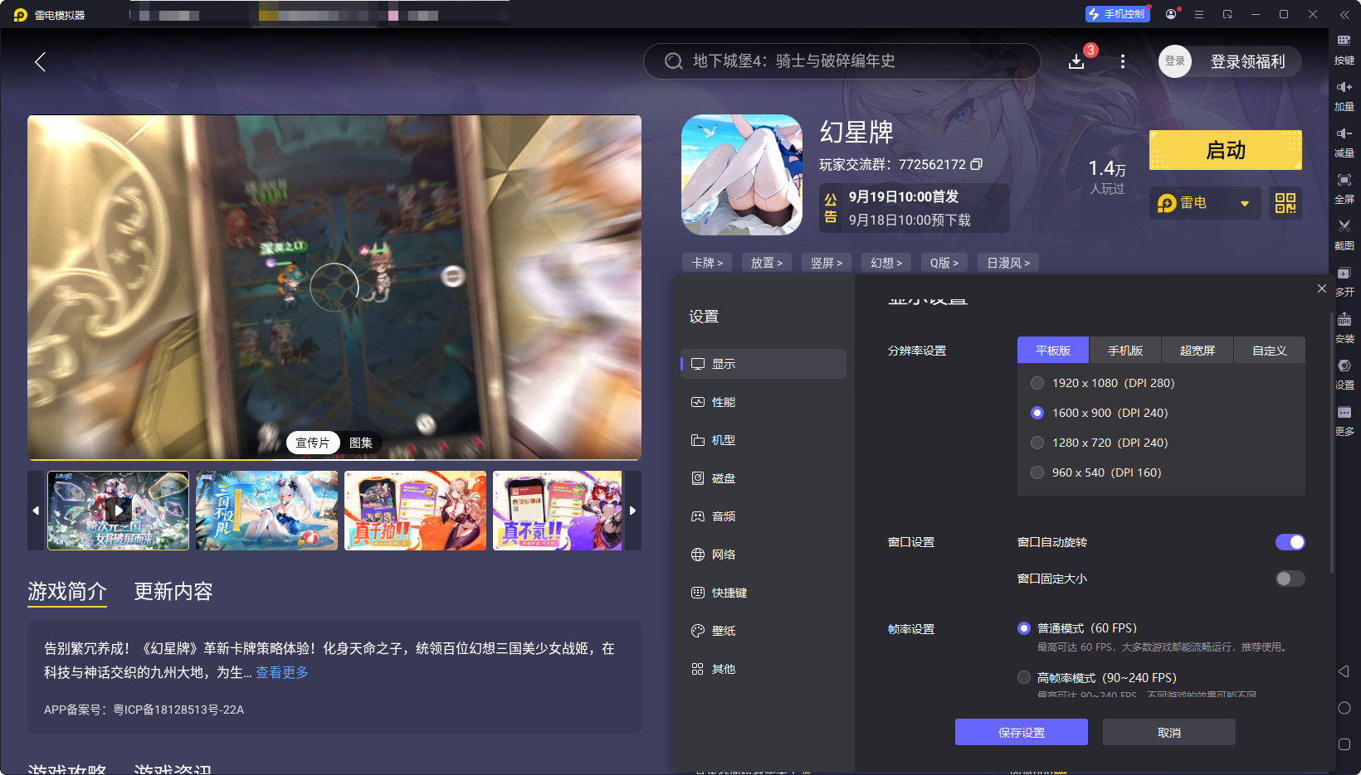Click the 安装 APK install icon

(x=1344, y=327)
